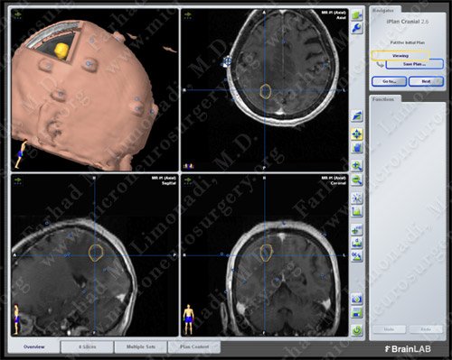Click the Save Plan... button
The image size is (452, 360).
tap(415, 64)
